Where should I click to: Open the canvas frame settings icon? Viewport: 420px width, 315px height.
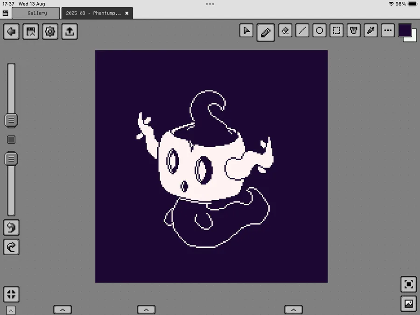coord(30,32)
